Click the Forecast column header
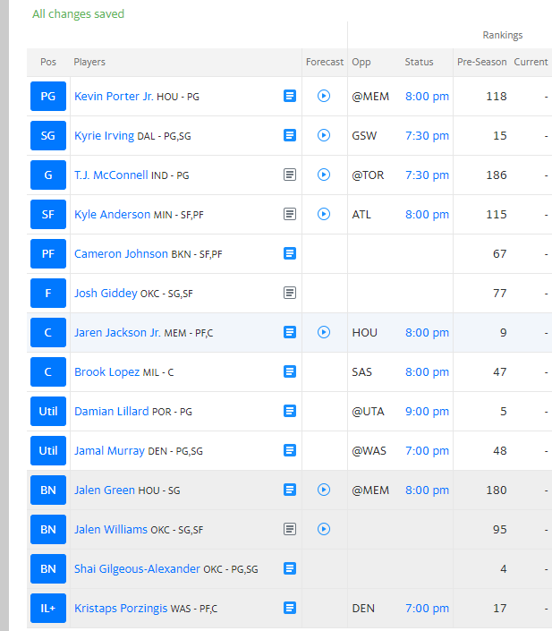This screenshot has height=631, width=552. coord(324,62)
